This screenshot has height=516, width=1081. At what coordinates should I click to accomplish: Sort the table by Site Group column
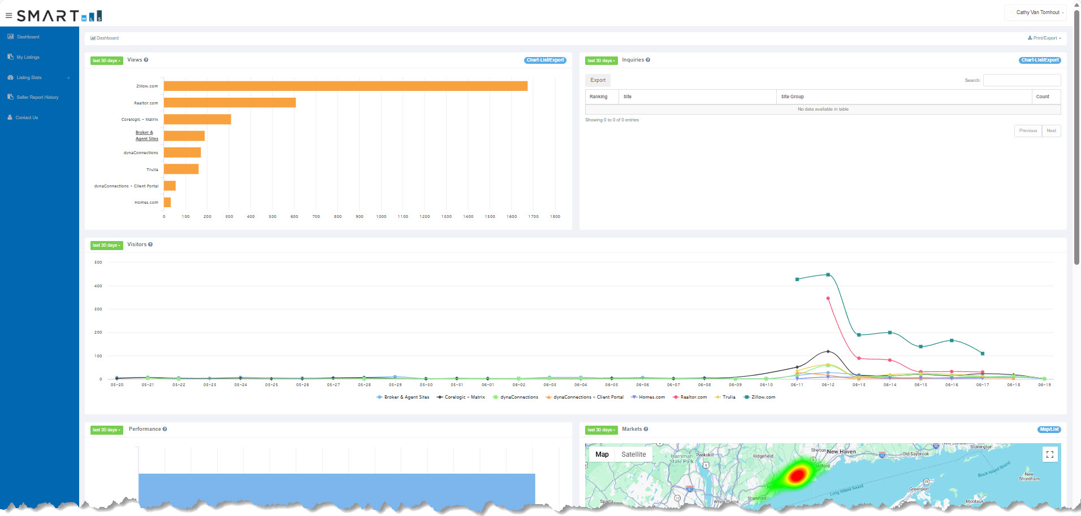[904, 97]
